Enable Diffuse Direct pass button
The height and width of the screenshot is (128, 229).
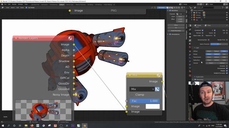209,51
